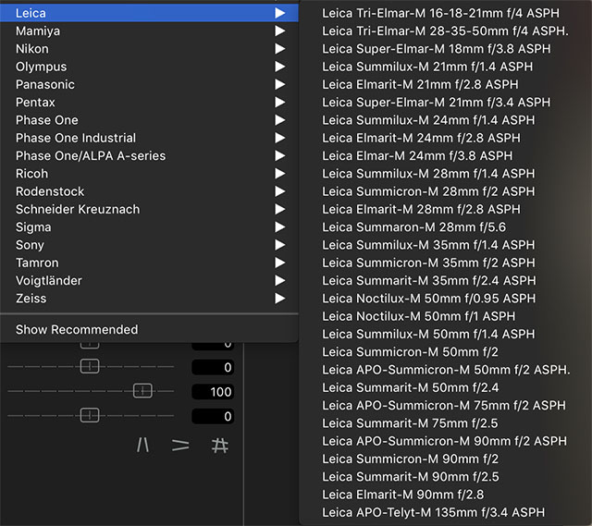Expand the Sigma submenu arrow
The image size is (592, 526).
point(279,226)
